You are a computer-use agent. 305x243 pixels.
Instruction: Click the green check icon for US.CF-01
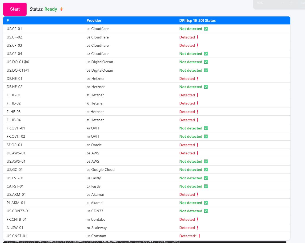click(206, 29)
